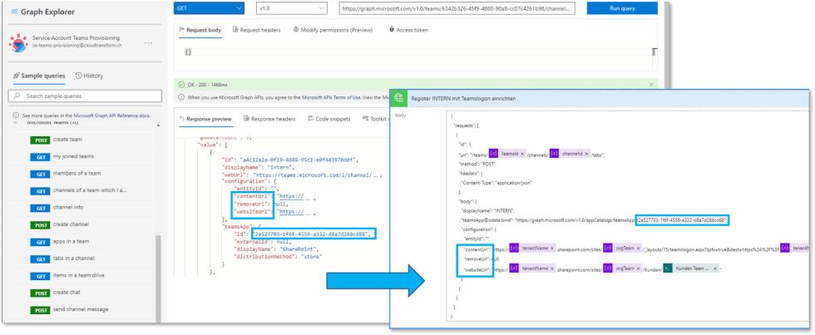Remove the channelId token from url line
This screenshot has height=335, width=815.
(x=587, y=154)
